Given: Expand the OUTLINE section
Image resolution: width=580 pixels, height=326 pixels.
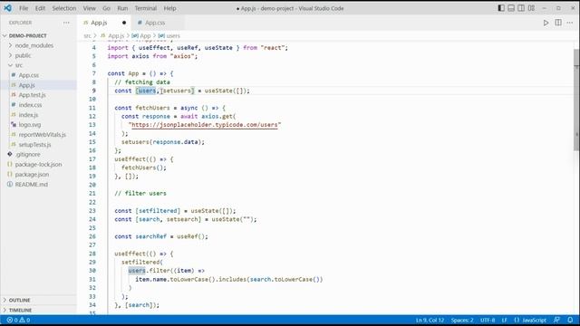Looking at the screenshot, I should point(19,300).
